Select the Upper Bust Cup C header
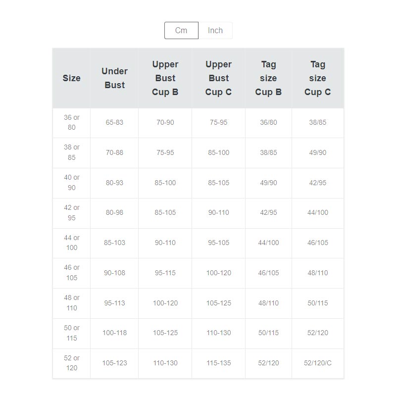396x396 pixels. tap(218, 78)
